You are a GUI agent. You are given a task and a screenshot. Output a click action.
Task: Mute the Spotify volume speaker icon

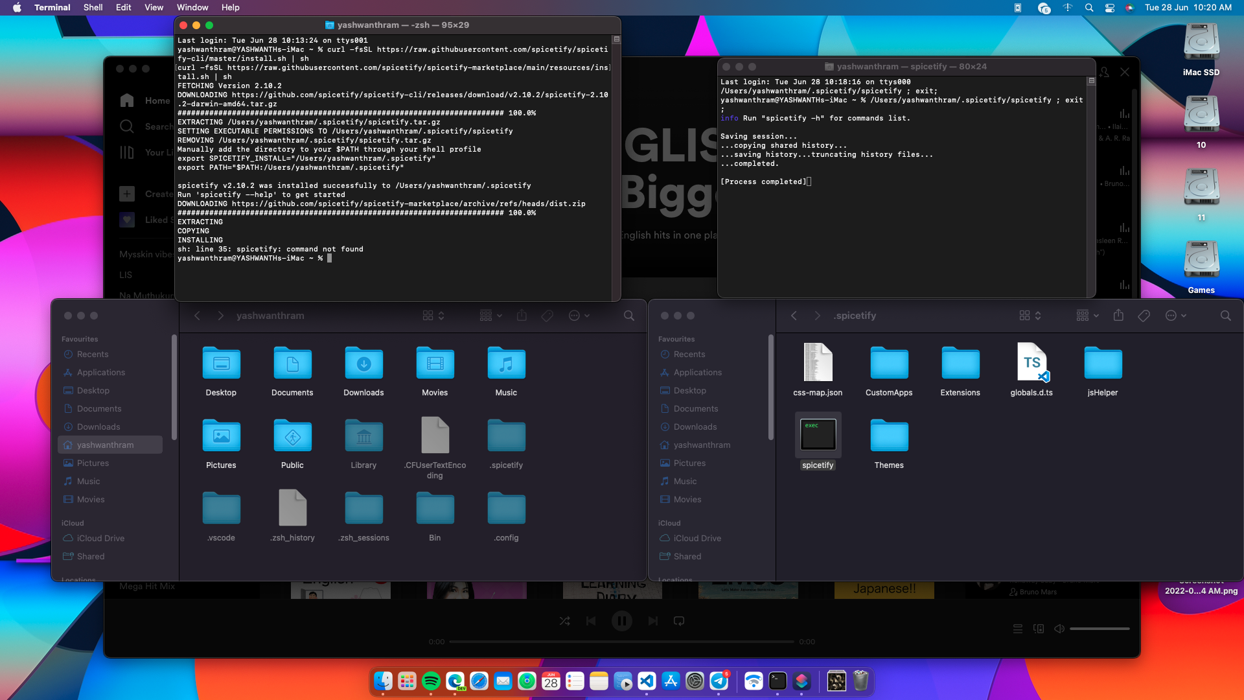1059,629
